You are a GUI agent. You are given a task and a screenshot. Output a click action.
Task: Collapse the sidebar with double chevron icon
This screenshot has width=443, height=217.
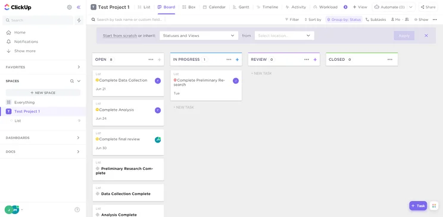pyautogui.click(x=79, y=7)
